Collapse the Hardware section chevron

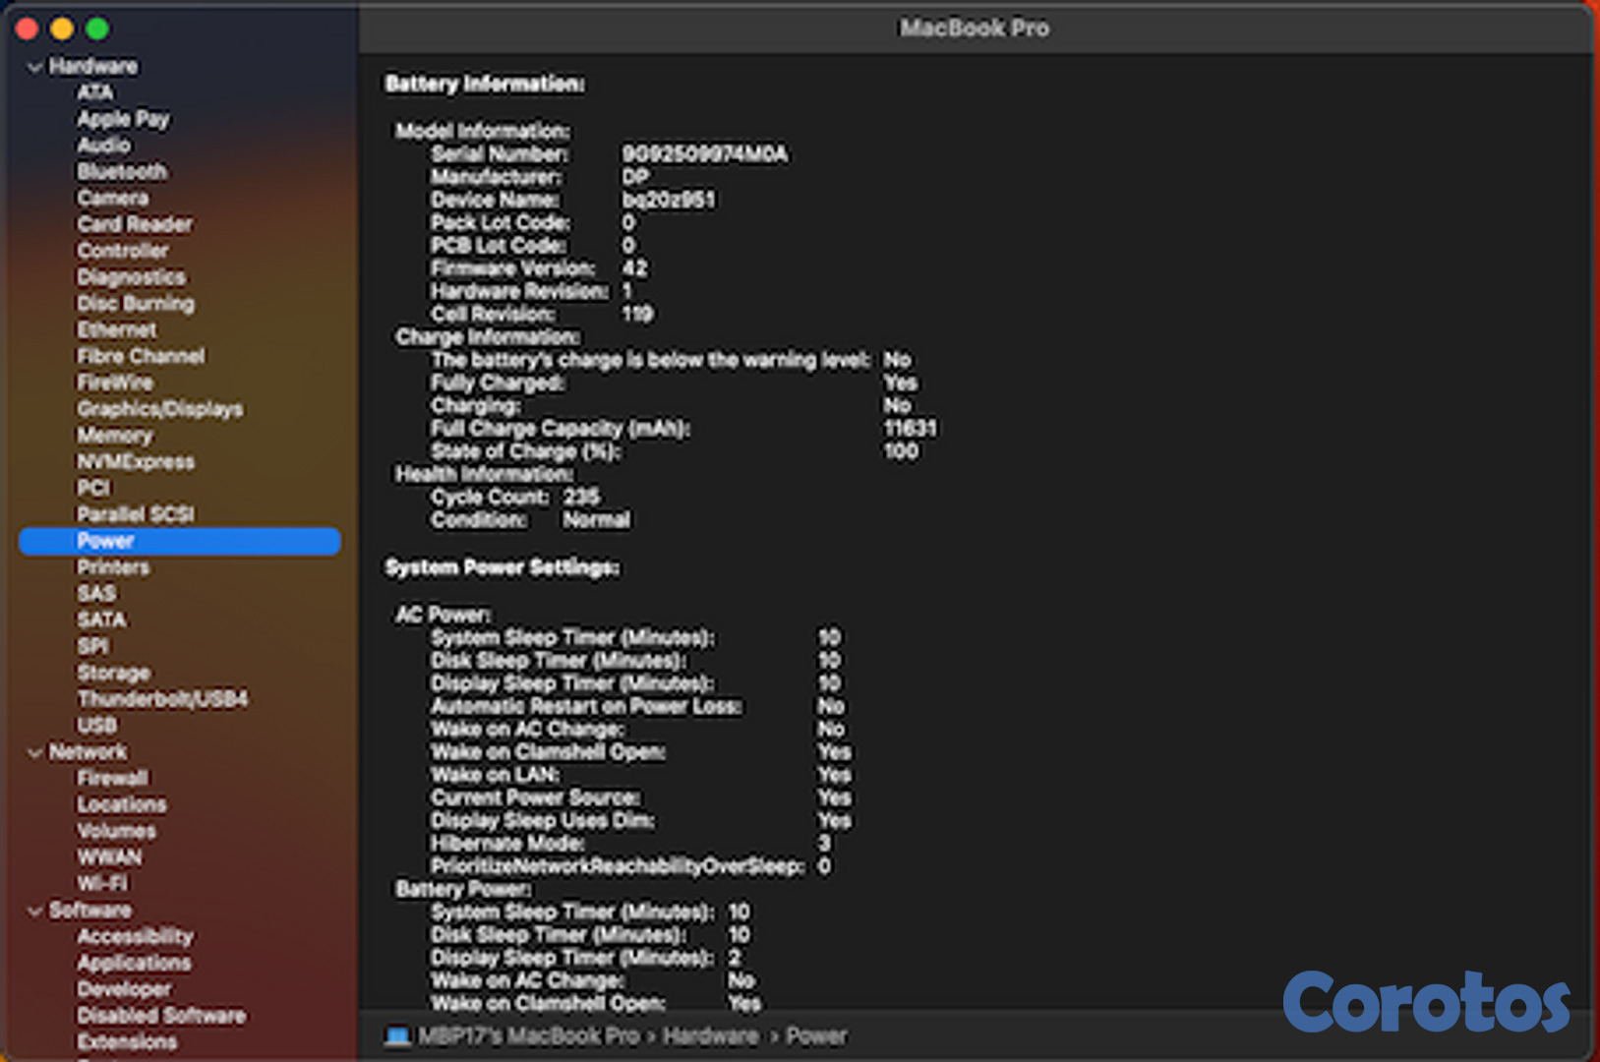coord(35,67)
